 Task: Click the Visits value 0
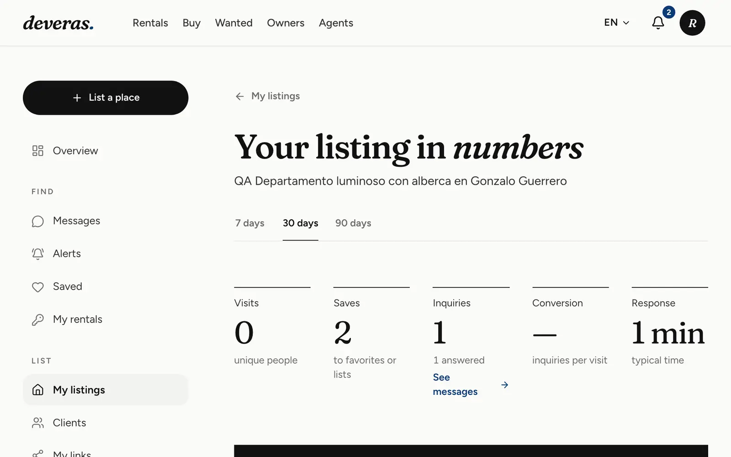tap(244, 333)
